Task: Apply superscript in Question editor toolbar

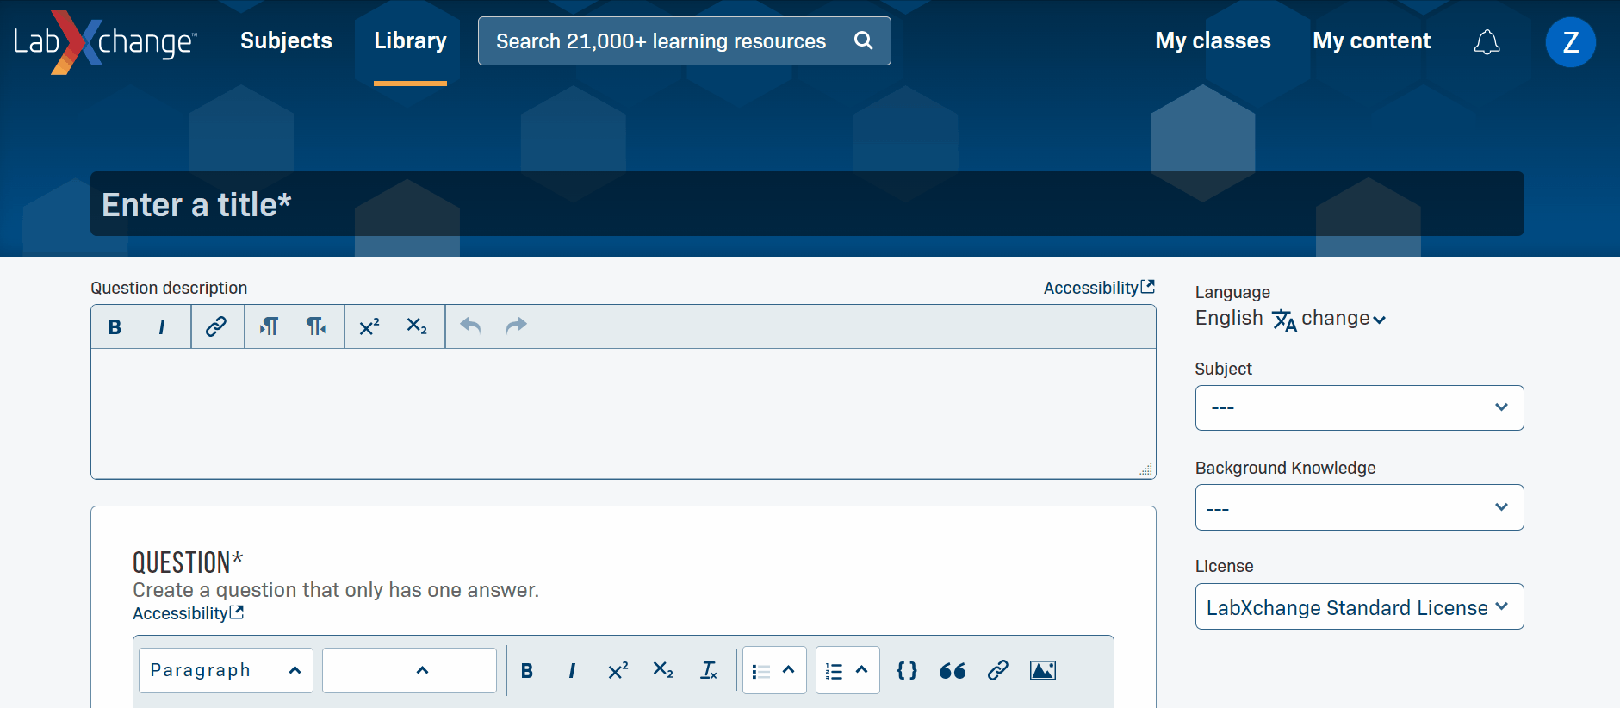Action: click(x=618, y=670)
